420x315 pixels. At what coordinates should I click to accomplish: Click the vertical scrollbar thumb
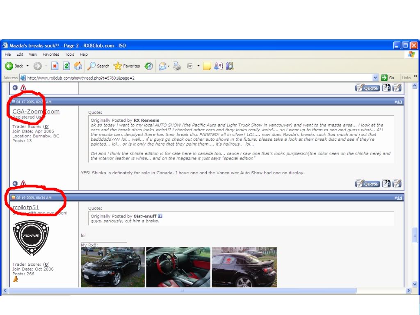coord(415,235)
